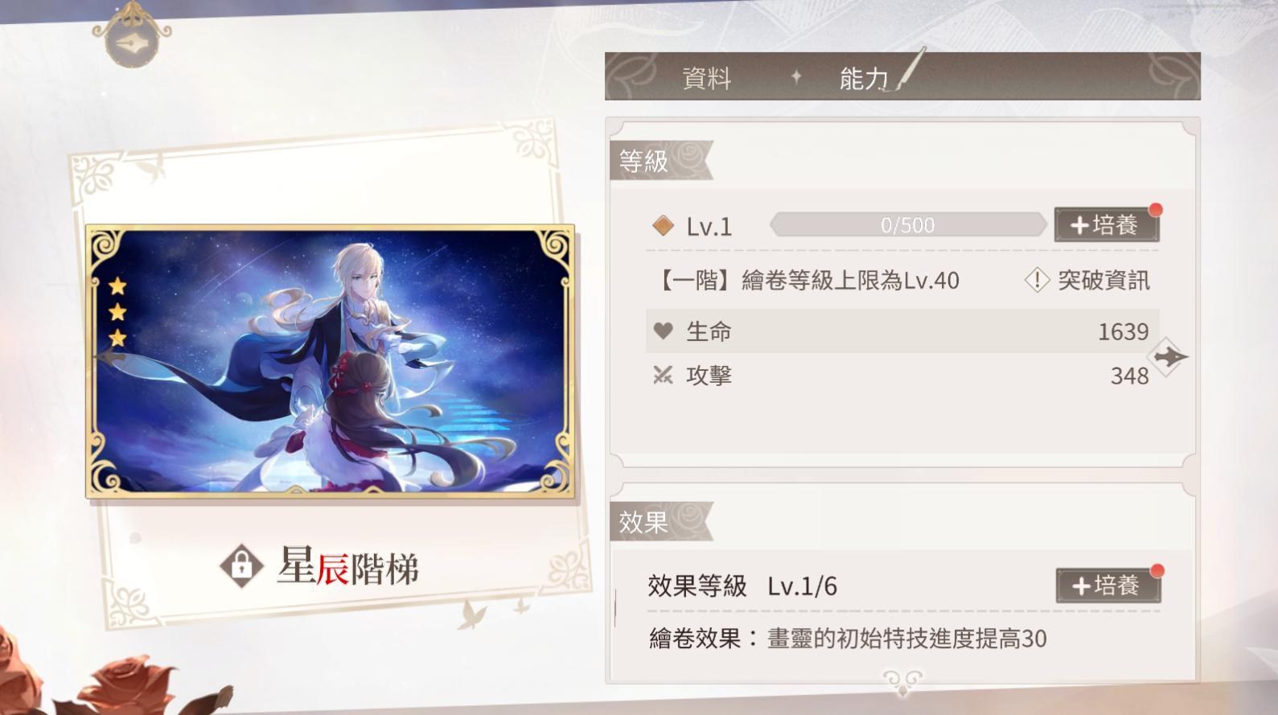Click the 培養 button next to level bar
The height and width of the screenshot is (715, 1278).
pos(1107,224)
